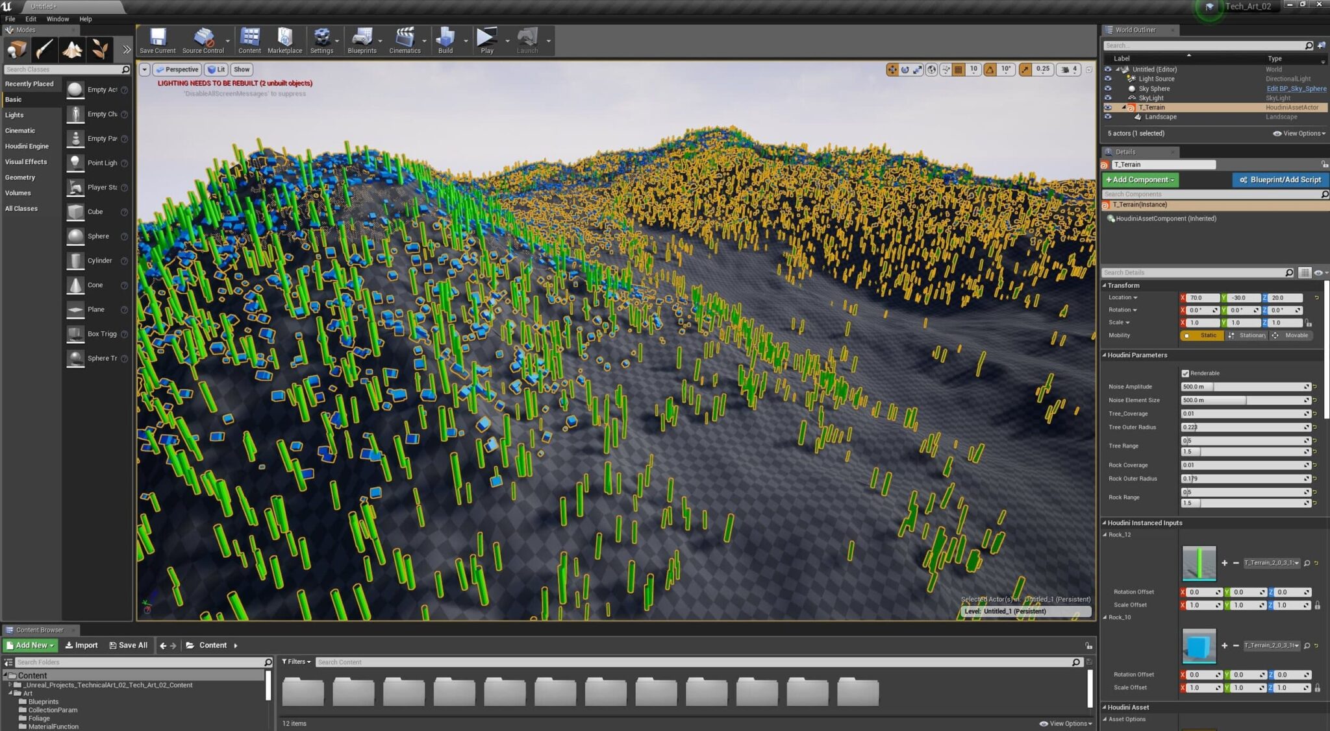
Task: Click the Import button
Action: [x=82, y=645]
